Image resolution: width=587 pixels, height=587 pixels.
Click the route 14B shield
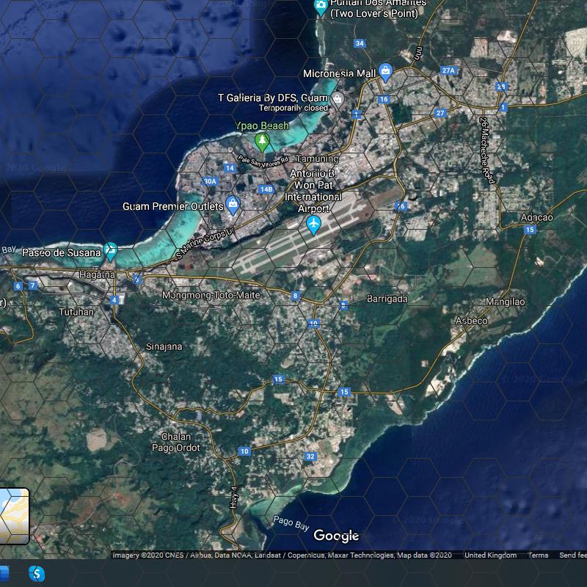point(266,189)
